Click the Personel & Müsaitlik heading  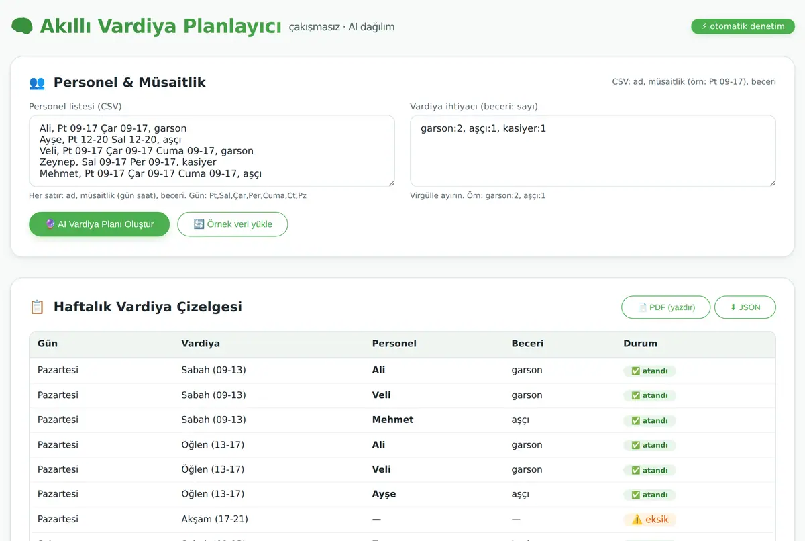tap(129, 83)
